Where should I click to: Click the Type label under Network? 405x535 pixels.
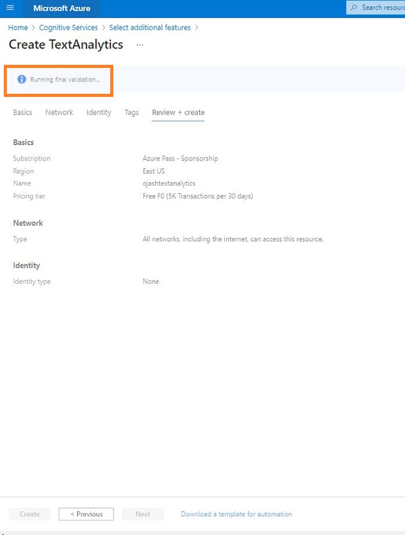20,239
